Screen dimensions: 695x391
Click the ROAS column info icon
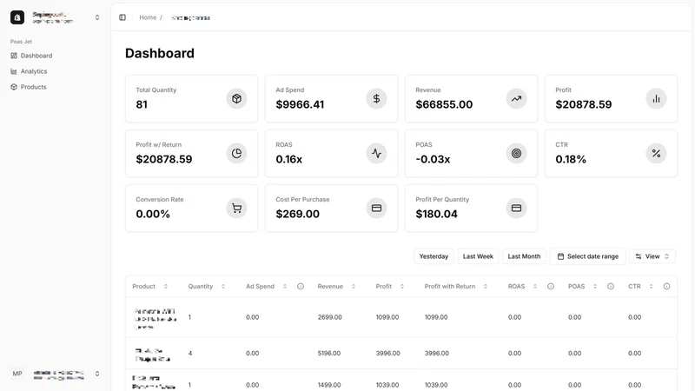coord(551,287)
